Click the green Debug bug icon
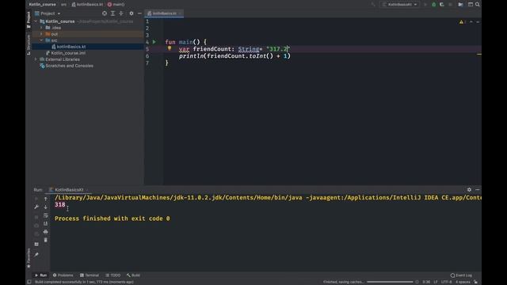The image size is (507, 285). point(434,5)
